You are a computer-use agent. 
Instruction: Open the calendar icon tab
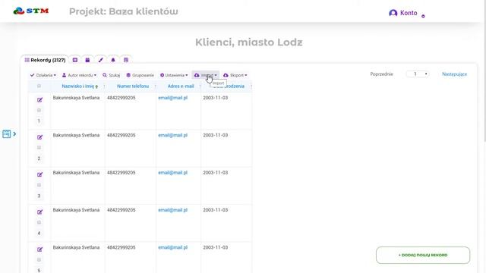click(87, 60)
